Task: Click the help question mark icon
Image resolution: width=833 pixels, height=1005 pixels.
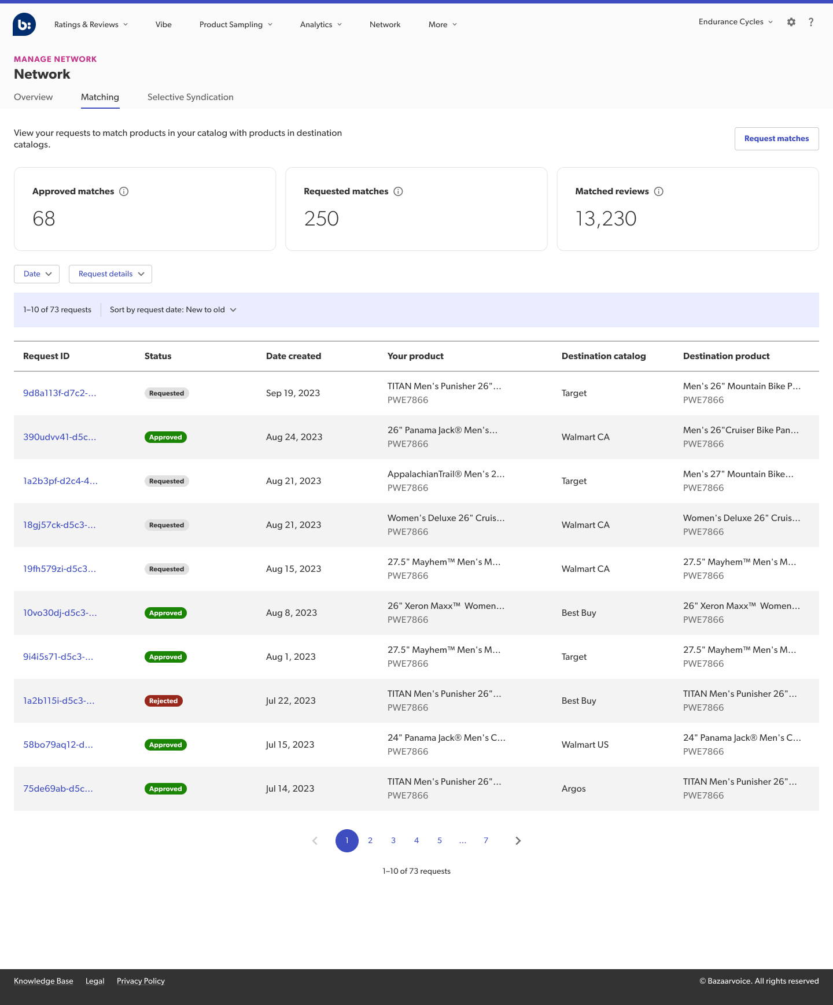Action: 811,22
